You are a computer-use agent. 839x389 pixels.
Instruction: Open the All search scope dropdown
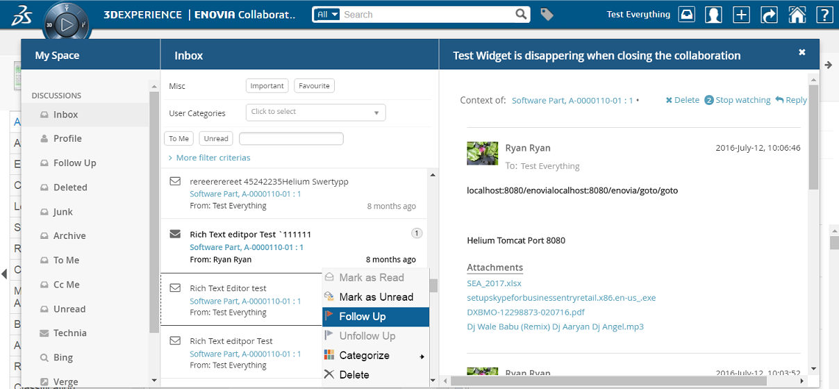click(x=326, y=15)
